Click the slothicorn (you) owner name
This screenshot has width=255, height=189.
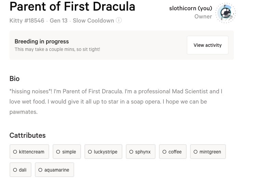(x=190, y=8)
